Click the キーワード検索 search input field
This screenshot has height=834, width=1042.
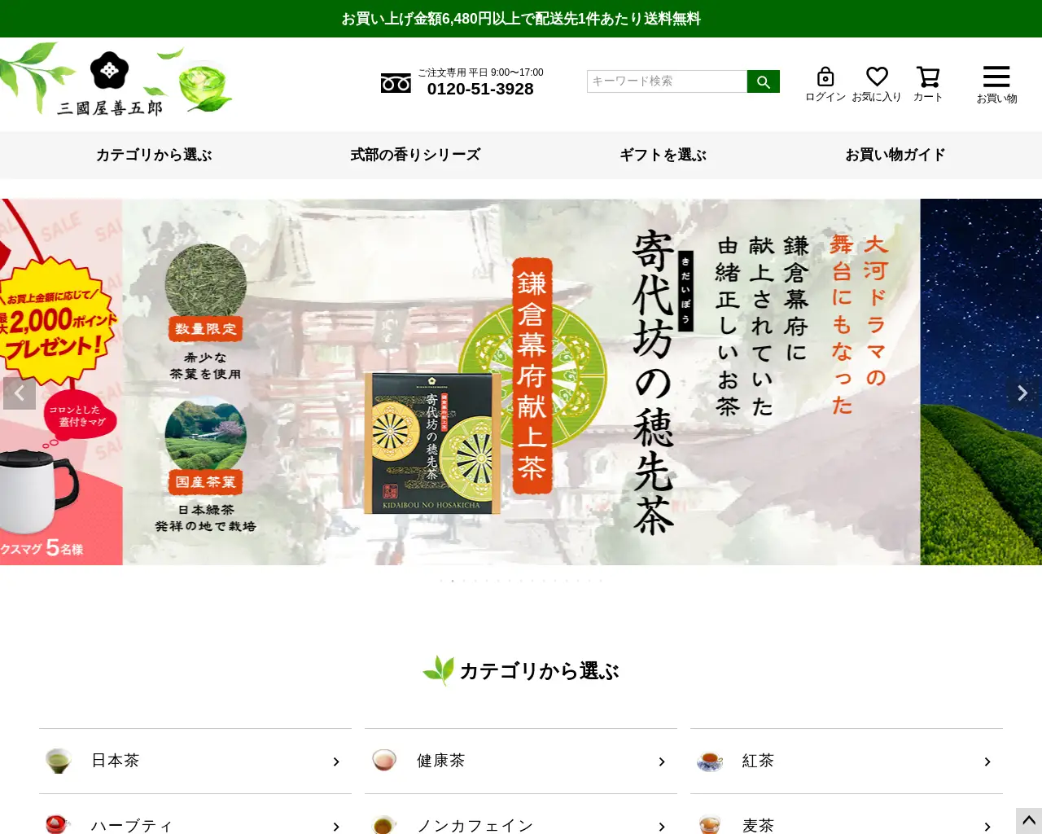coord(666,81)
